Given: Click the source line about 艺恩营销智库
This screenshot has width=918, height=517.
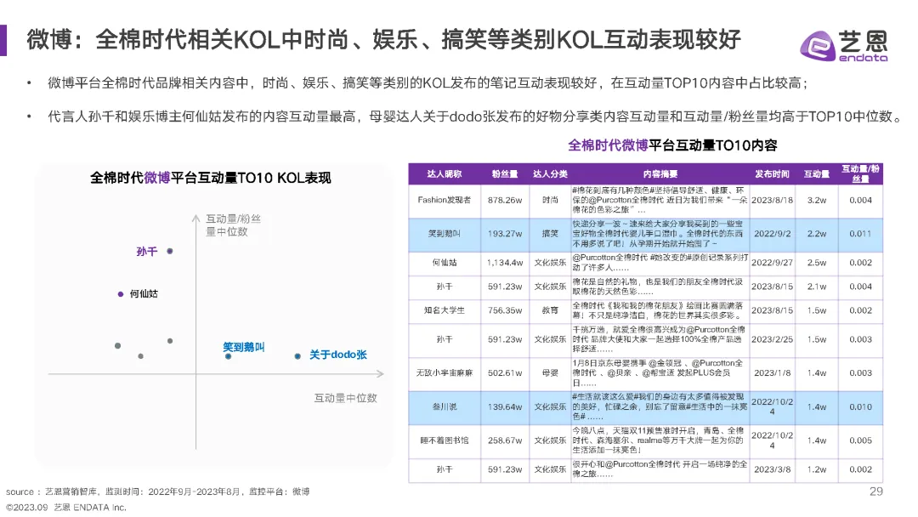Looking at the screenshot, I should point(157,491).
